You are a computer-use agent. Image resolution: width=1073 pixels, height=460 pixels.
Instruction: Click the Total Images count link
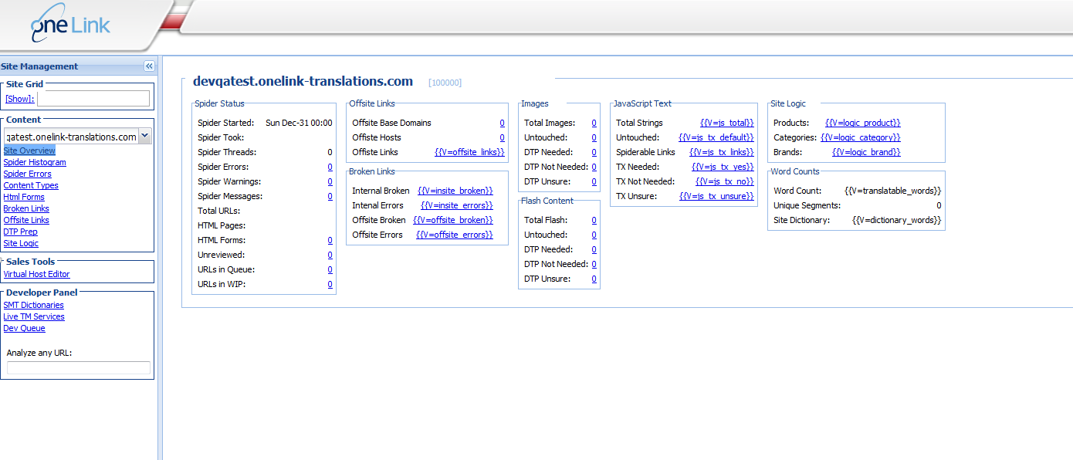(594, 123)
